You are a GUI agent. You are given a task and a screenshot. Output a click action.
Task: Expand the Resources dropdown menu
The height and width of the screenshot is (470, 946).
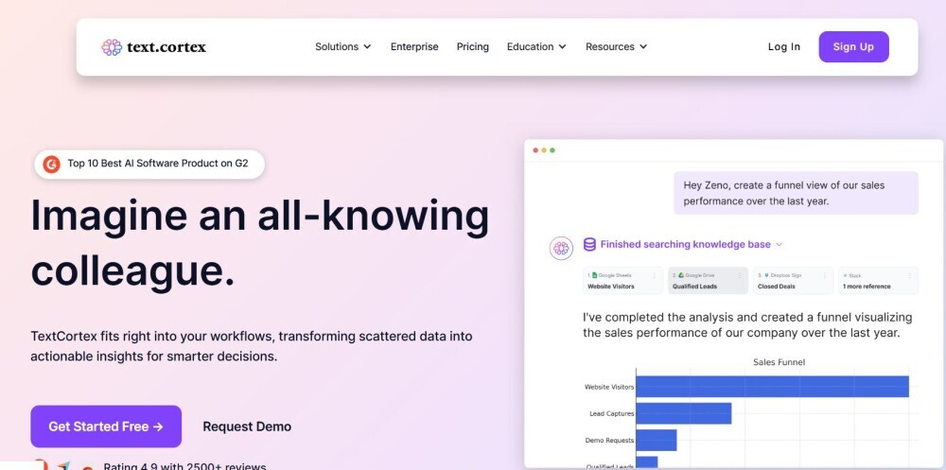[616, 46]
